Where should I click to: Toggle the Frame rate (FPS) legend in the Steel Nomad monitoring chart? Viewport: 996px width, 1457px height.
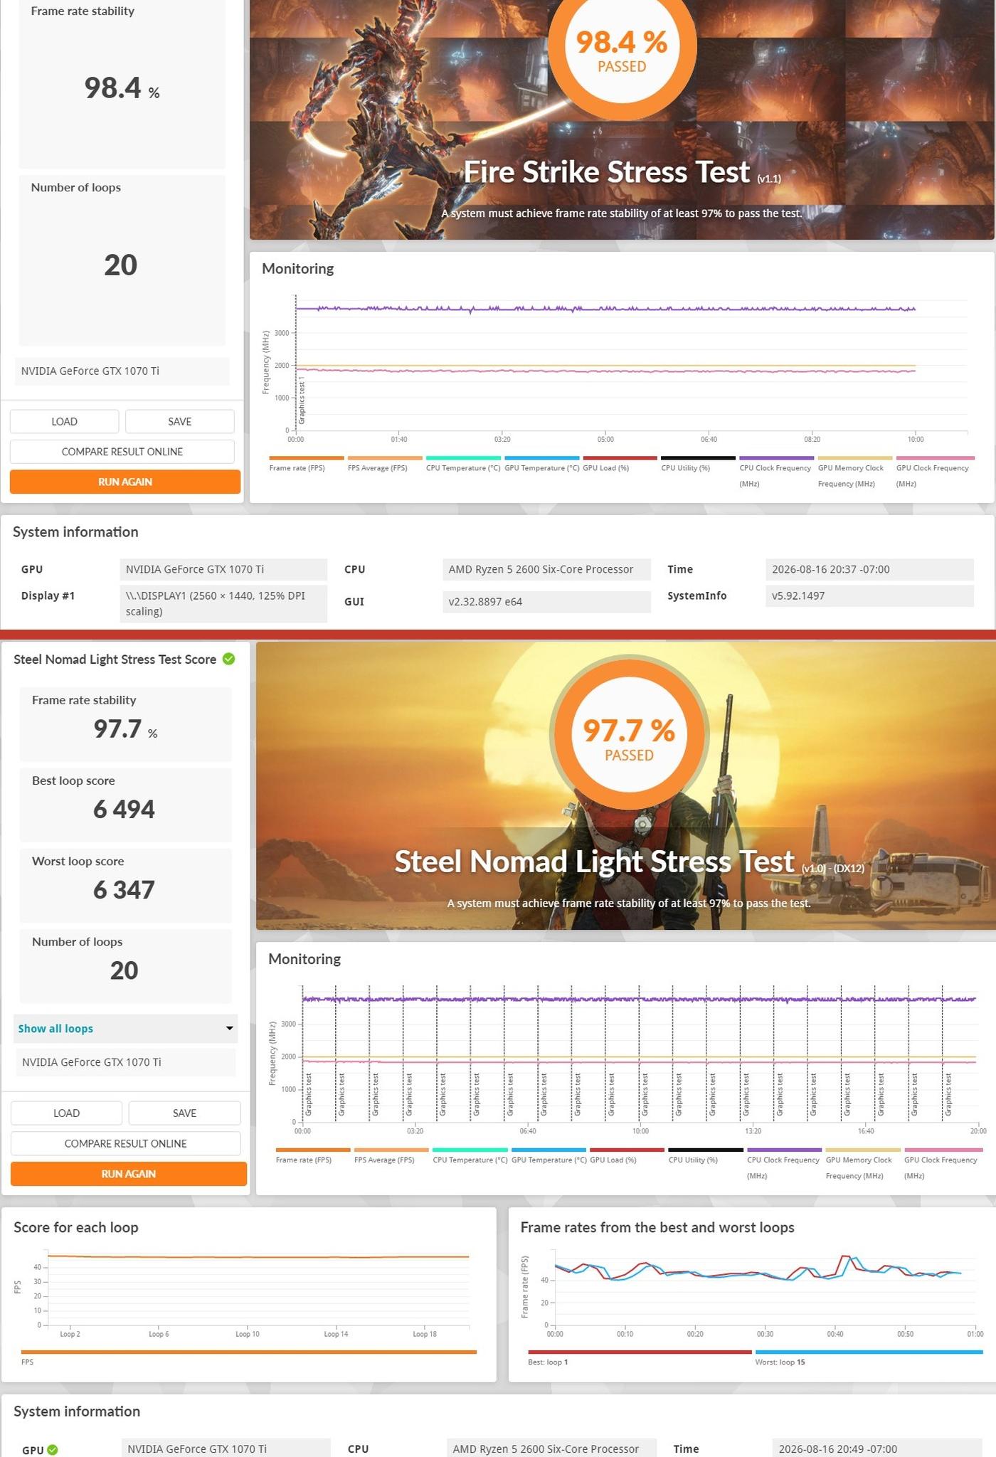(312, 1155)
